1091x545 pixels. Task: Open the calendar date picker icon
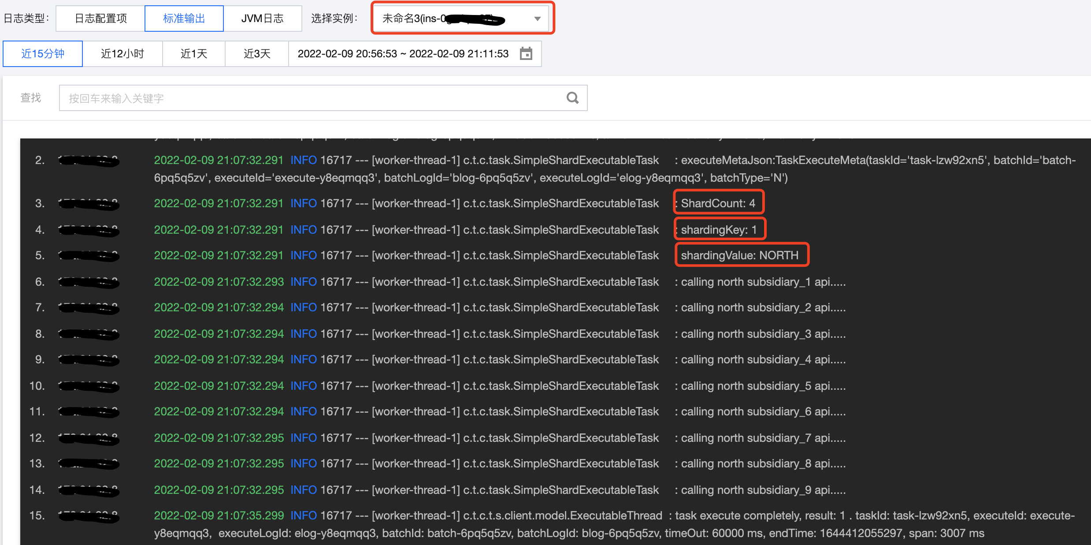point(526,53)
